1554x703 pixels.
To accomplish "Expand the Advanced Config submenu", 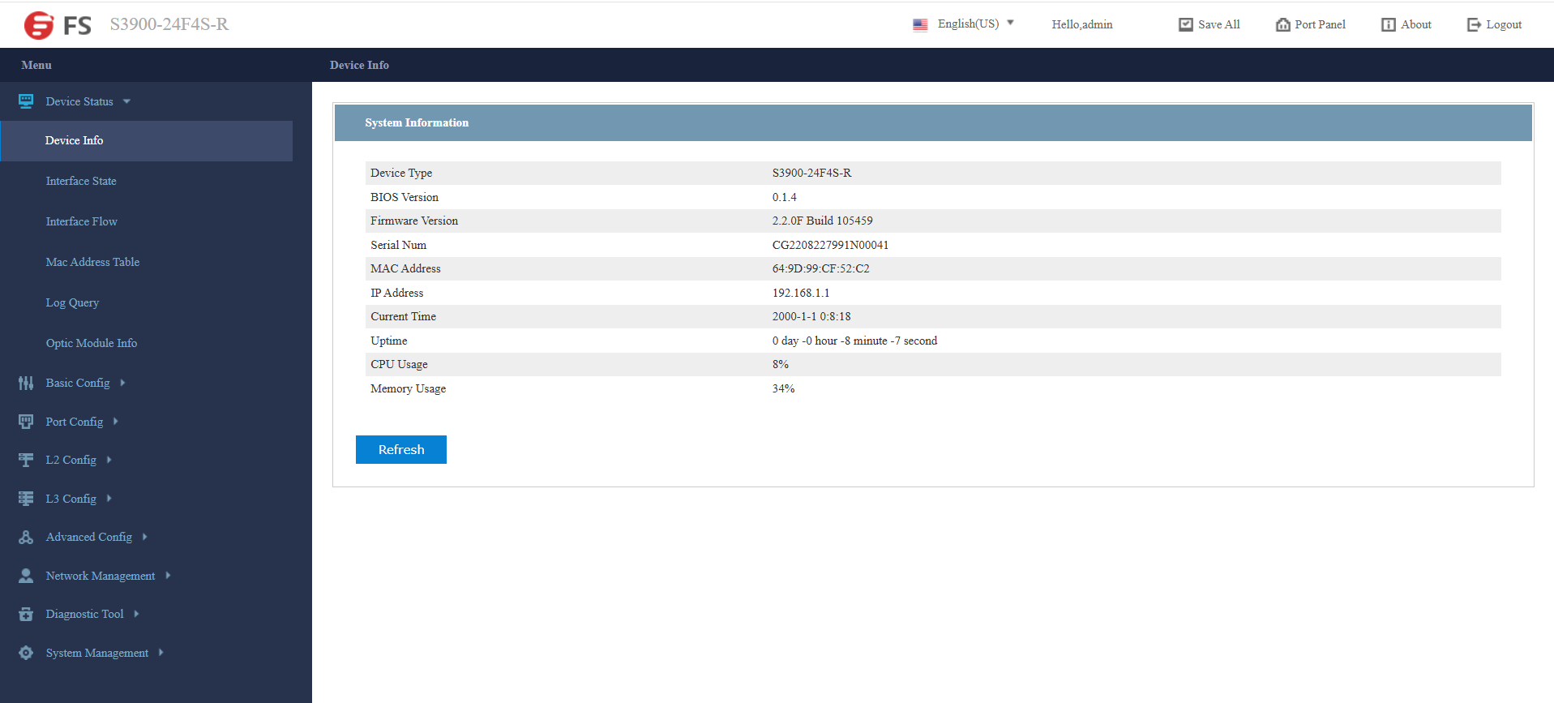I will (x=144, y=537).
